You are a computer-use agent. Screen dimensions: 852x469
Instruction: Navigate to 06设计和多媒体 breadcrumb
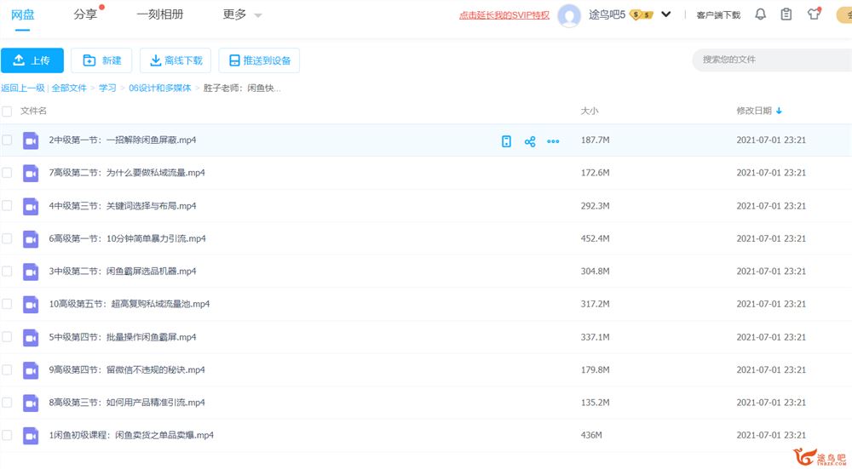coord(160,88)
